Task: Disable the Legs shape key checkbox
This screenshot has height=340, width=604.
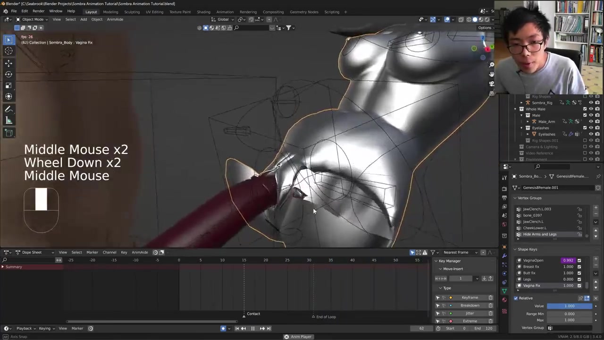Action: (x=579, y=279)
